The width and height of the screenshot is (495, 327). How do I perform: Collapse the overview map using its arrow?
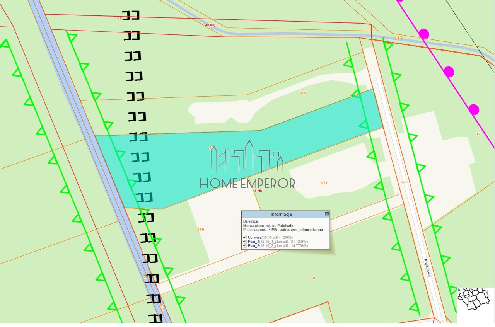(x=459, y=290)
